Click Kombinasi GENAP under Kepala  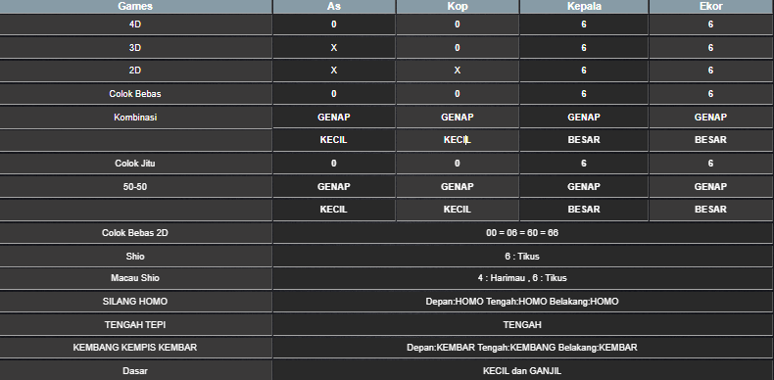tap(584, 117)
